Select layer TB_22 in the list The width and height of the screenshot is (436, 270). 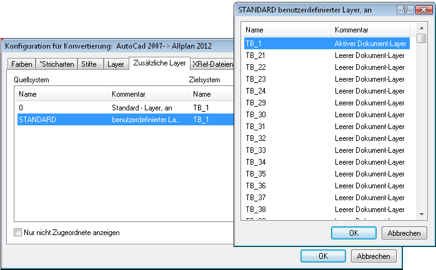327,67
